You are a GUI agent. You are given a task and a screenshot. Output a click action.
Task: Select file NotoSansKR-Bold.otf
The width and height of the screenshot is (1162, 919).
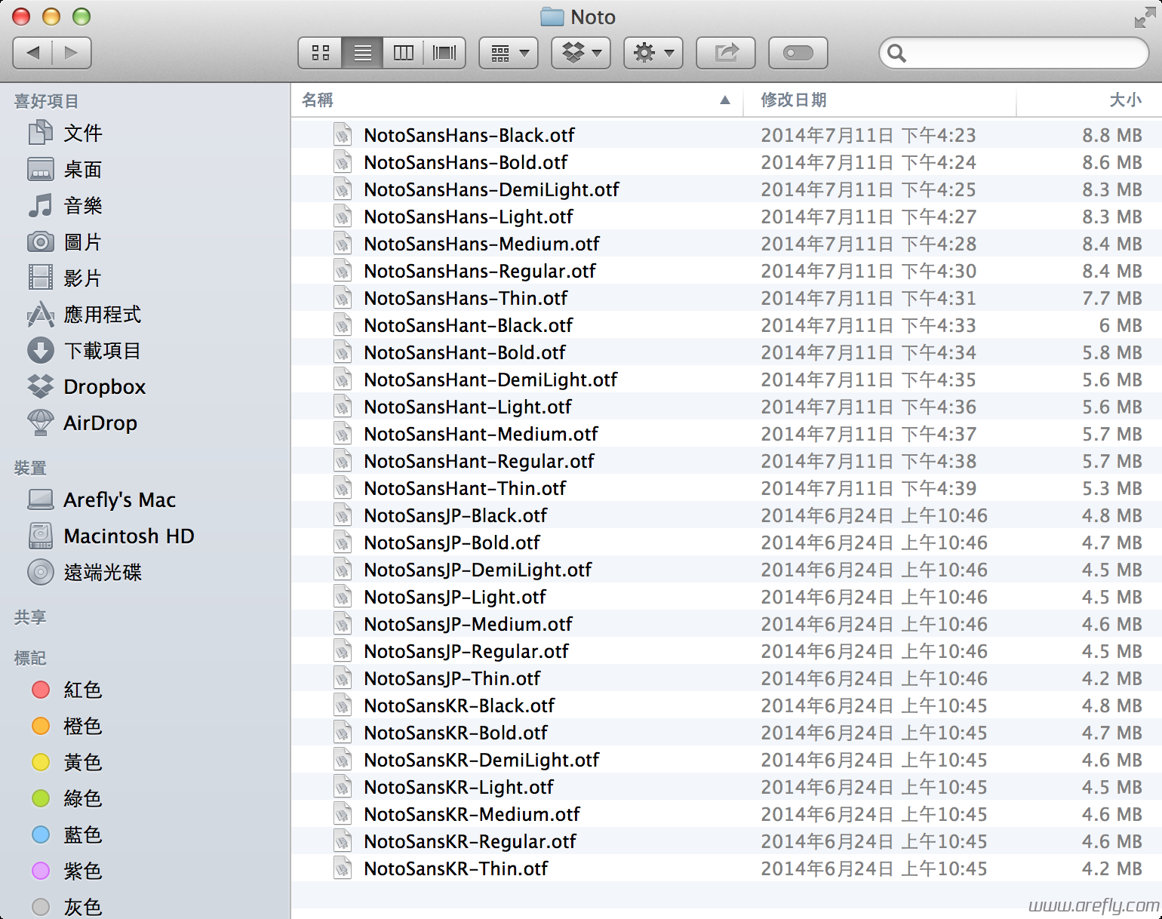click(x=726, y=733)
